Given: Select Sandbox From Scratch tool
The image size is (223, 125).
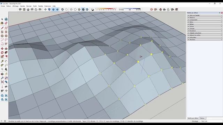Looking at the screenshot, I should [156, 9].
